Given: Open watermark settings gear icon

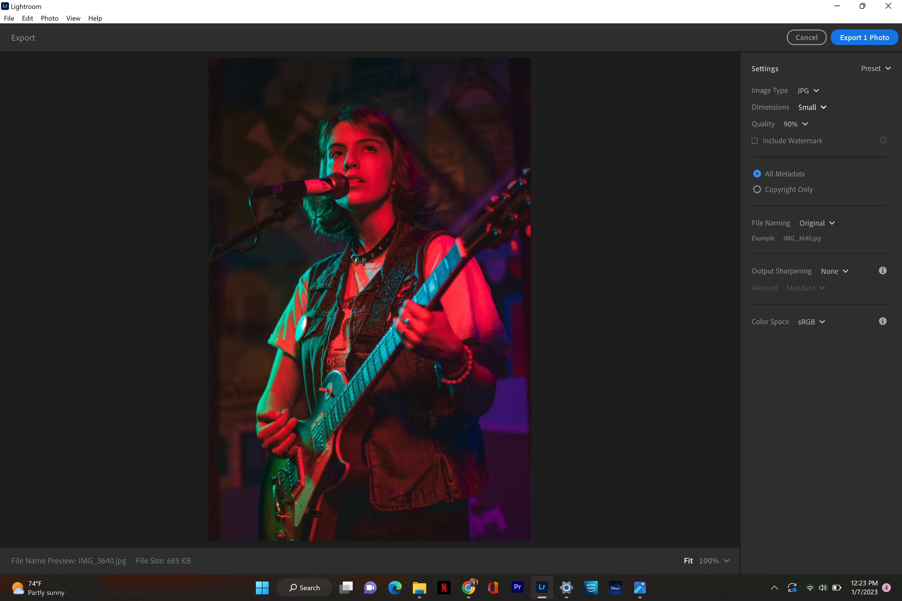Looking at the screenshot, I should pyautogui.click(x=883, y=140).
